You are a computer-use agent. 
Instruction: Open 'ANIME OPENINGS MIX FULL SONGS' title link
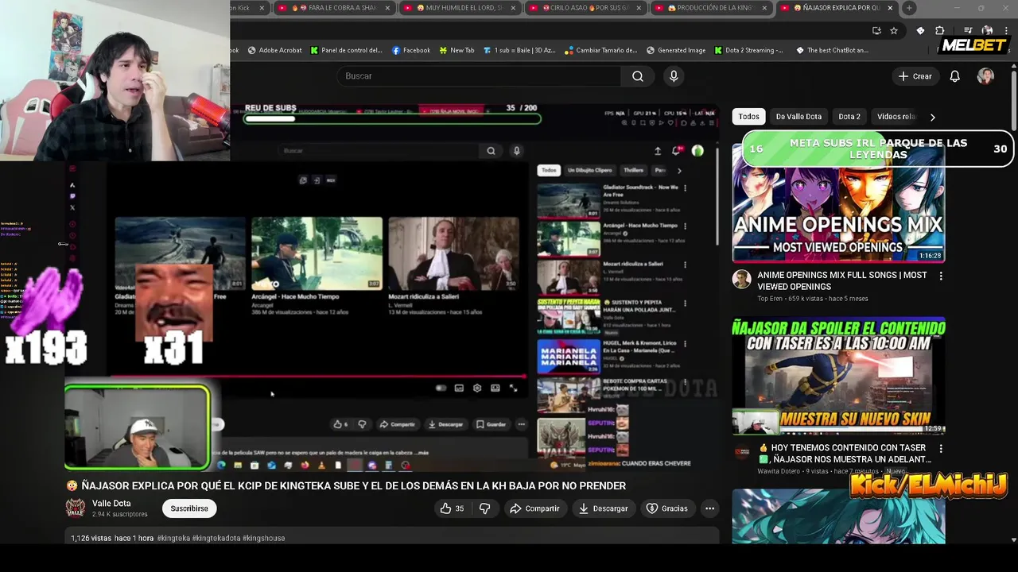[842, 280]
